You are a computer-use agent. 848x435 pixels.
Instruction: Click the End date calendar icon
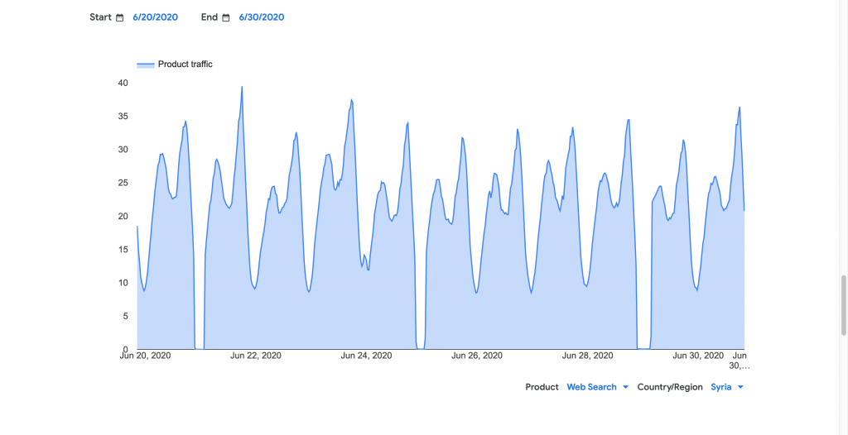coord(226,17)
